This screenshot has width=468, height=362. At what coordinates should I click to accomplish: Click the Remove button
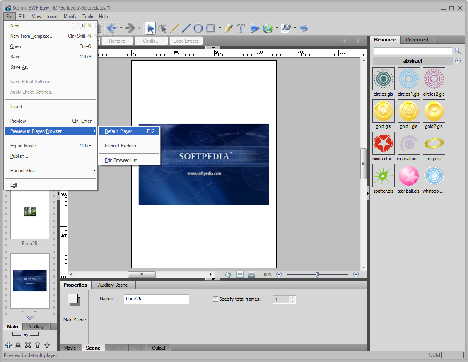pos(117,41)
